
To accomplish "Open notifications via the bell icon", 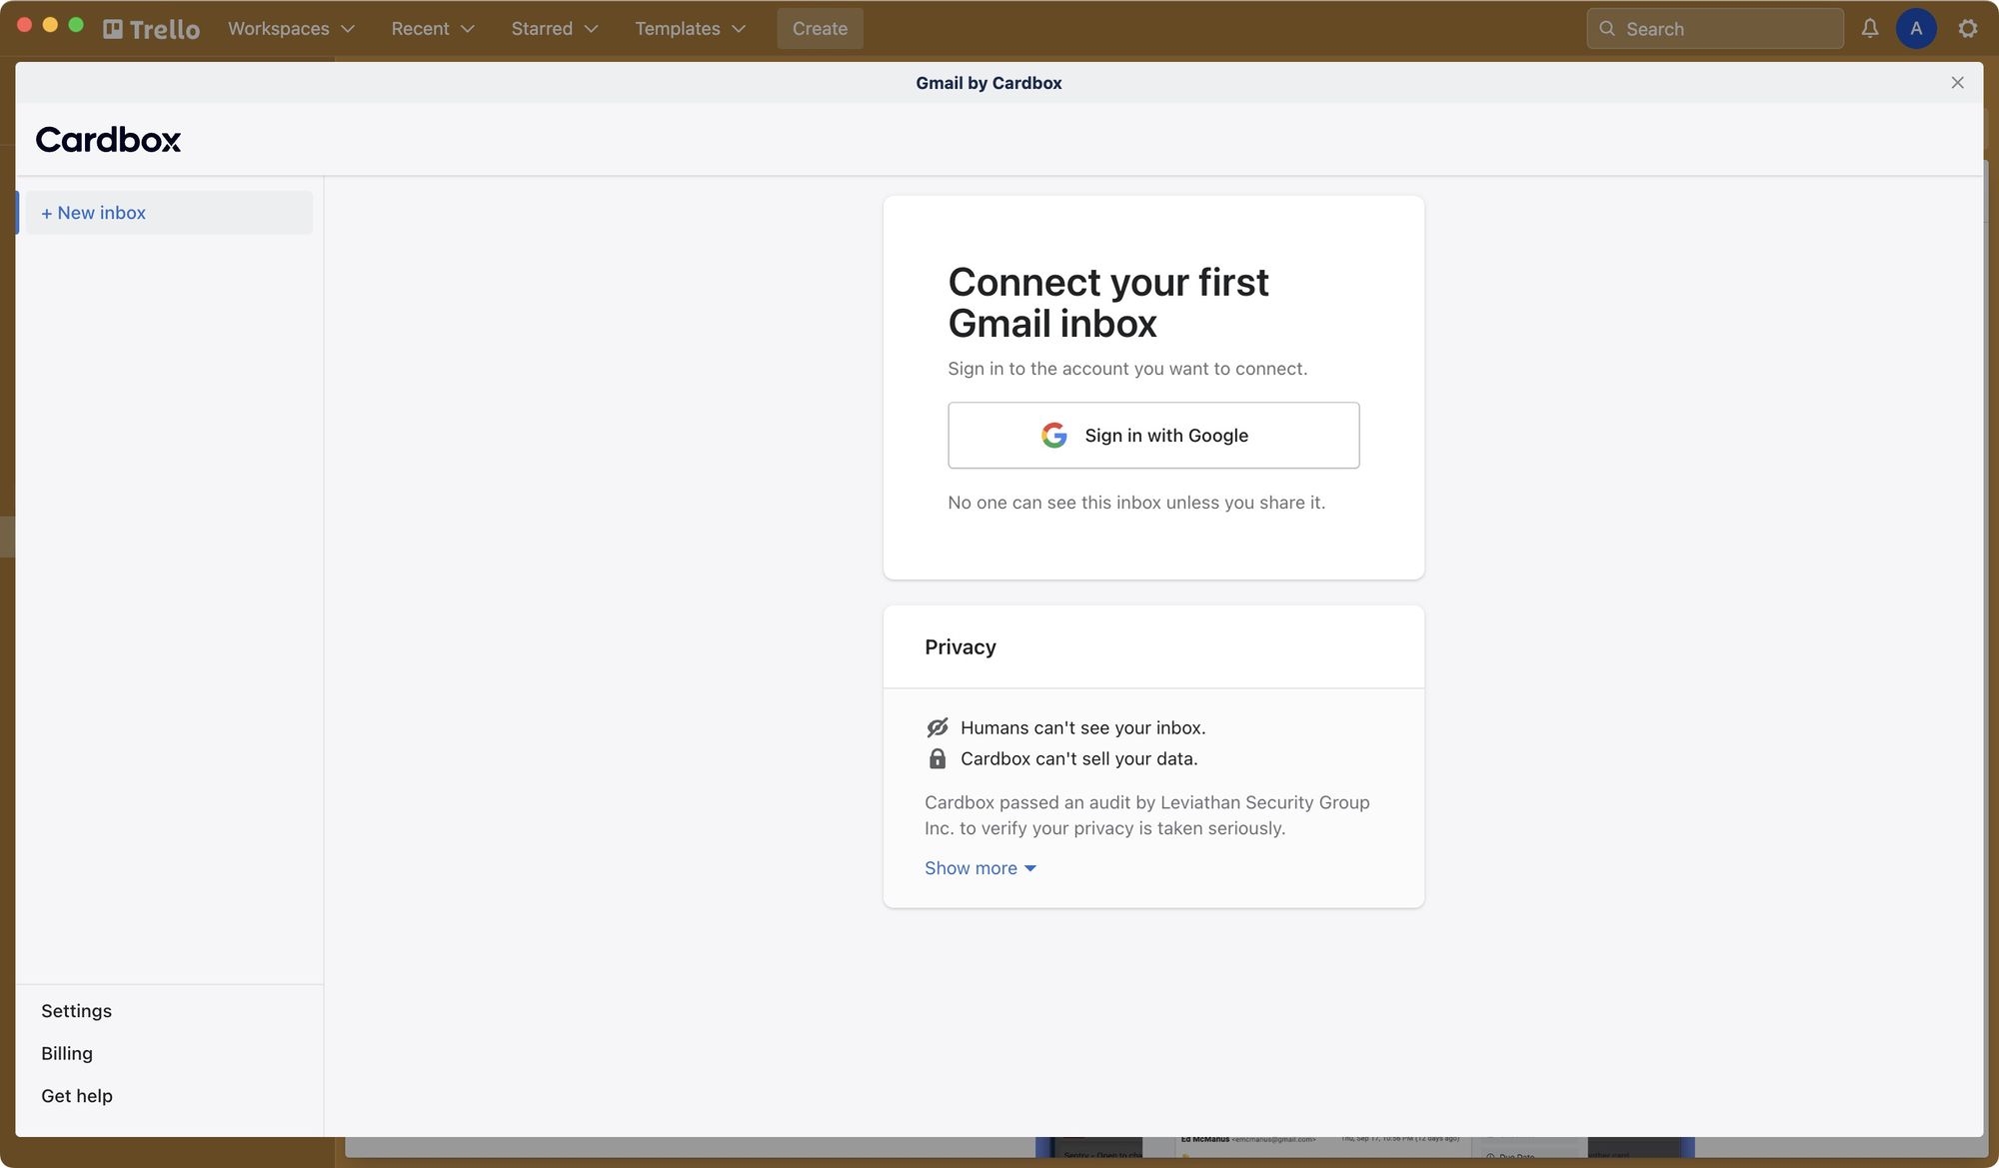I will pos(1869,28).
